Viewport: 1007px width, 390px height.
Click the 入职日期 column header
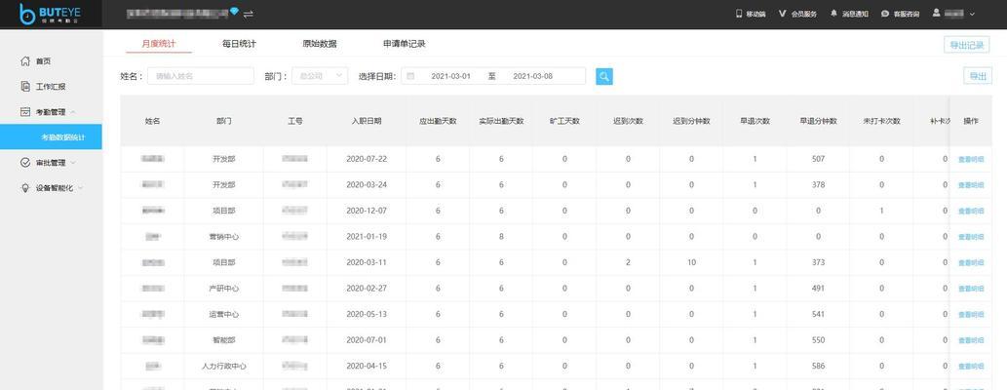click(x=367, y=121)
